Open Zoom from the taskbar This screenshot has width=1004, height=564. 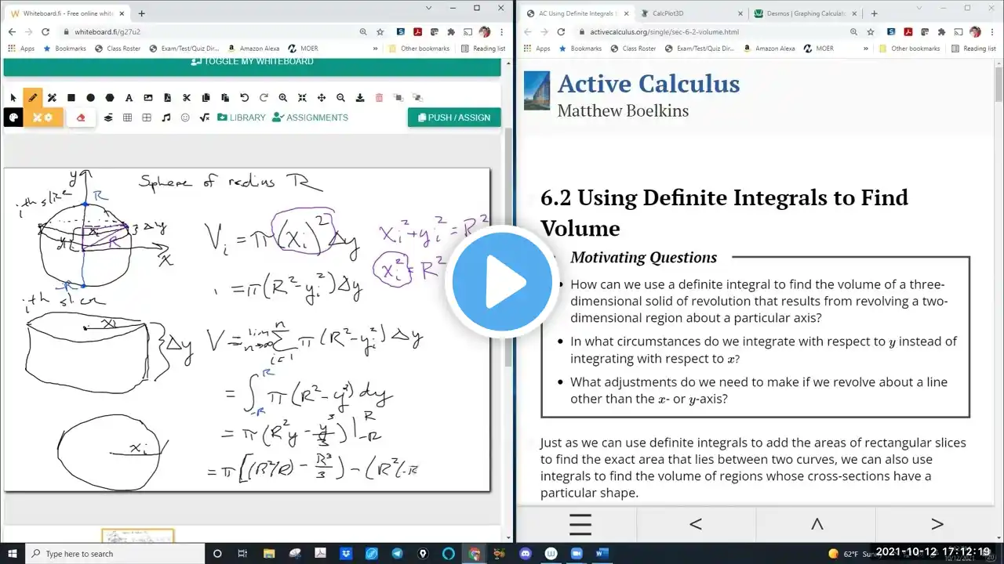(x=576, y=553)
